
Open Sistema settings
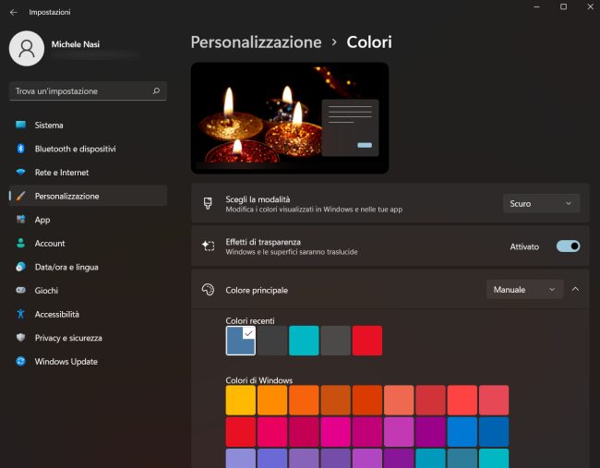[x=88, y=126]
